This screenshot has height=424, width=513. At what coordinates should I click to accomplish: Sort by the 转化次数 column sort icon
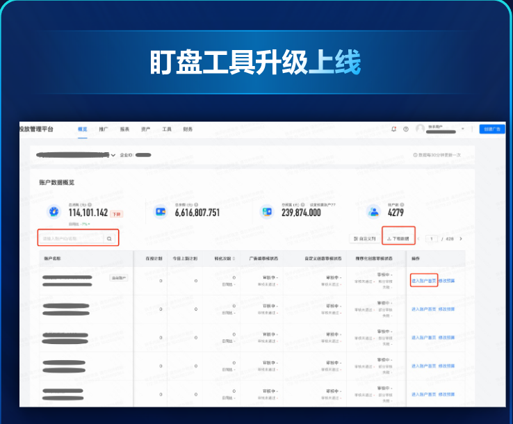click(234, 259)
